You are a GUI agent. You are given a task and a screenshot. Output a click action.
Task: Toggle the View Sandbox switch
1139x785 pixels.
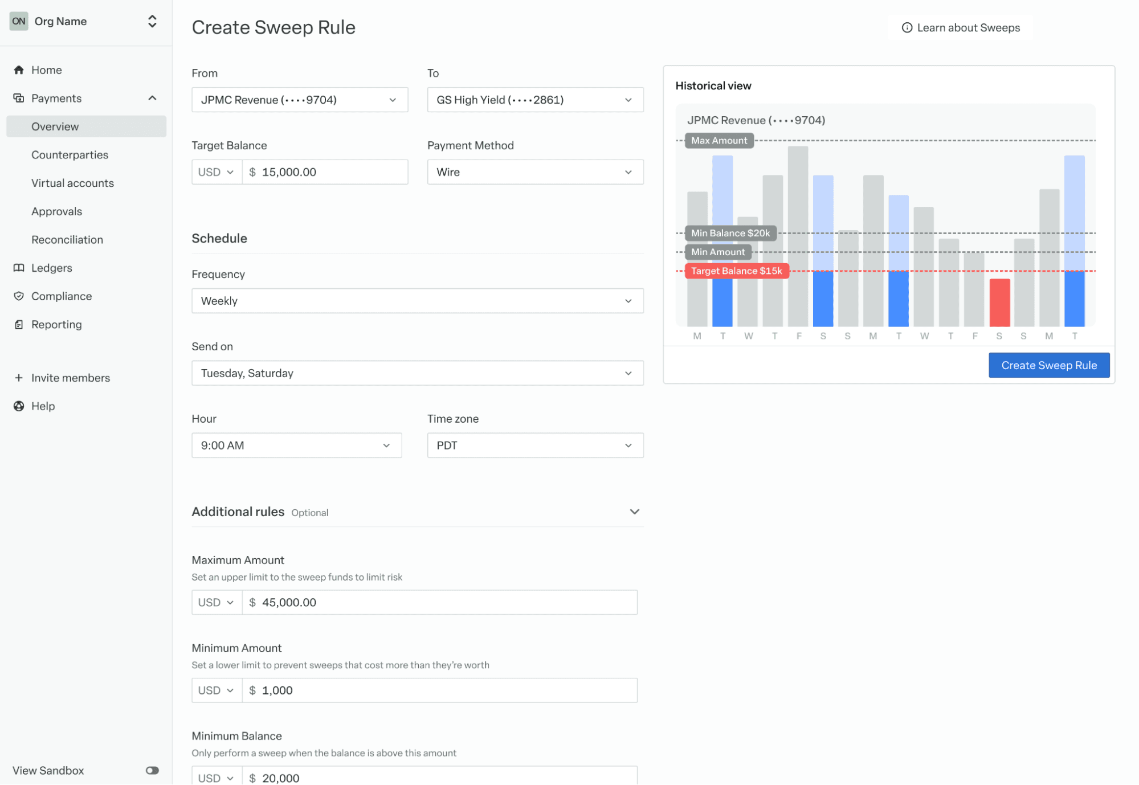pos(152,770)
